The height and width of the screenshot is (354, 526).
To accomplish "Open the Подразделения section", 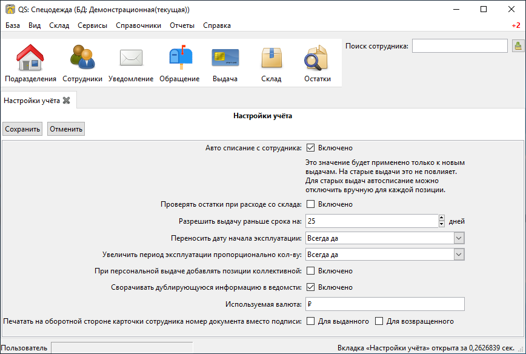I will (x=30, y=63).
